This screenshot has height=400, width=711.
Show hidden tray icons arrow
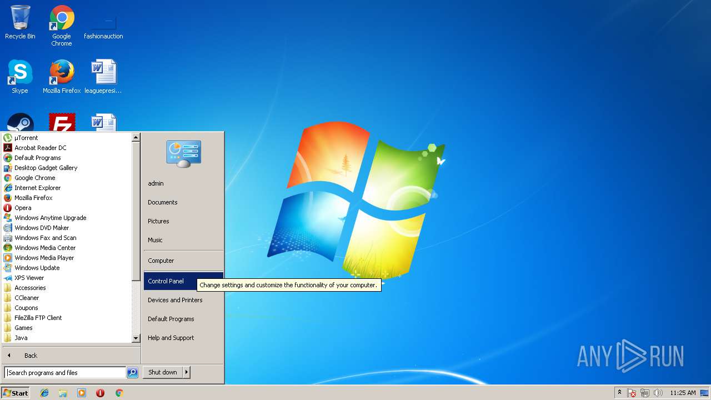[619, 392]
